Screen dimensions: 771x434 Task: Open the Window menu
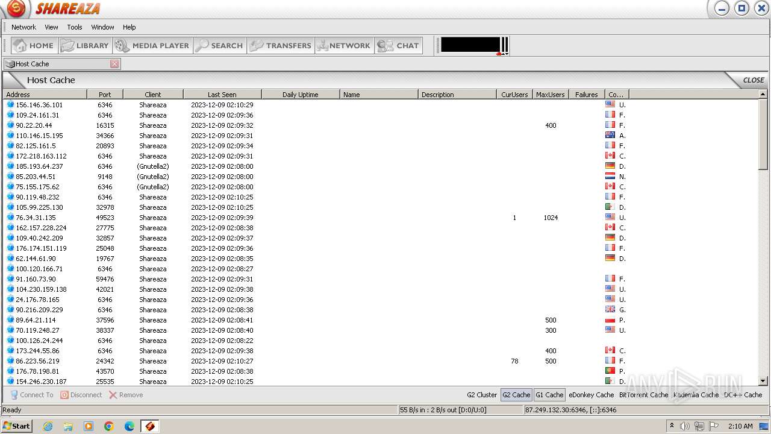coord(102,27)
